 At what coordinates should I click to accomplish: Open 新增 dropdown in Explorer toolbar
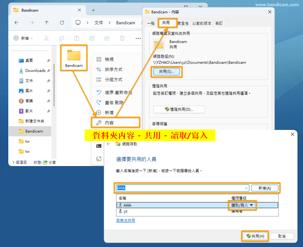pyautogui.click(x=23, y=38)
